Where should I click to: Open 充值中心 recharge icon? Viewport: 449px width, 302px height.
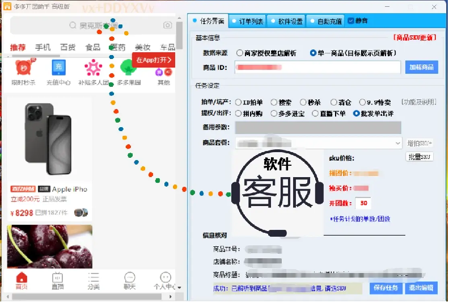[x=58, y=69]
